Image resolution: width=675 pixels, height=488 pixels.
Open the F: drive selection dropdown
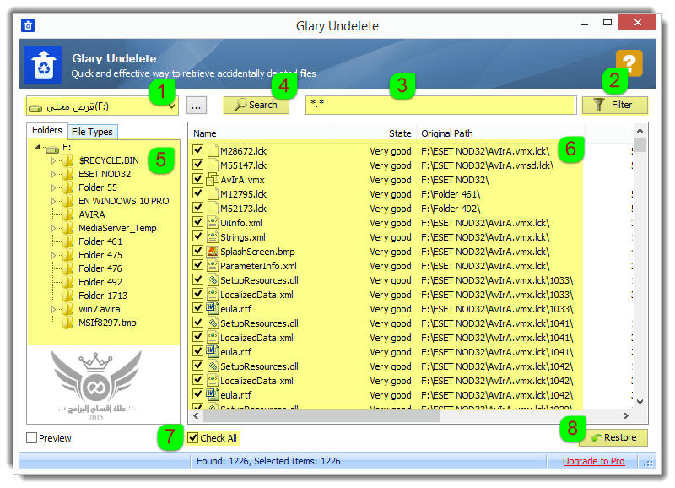[x=171, y=106]
